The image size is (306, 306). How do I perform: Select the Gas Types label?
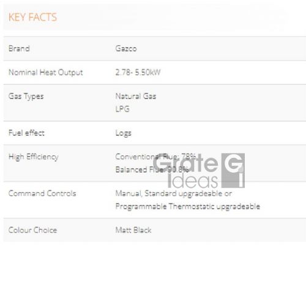coord(26,96)
